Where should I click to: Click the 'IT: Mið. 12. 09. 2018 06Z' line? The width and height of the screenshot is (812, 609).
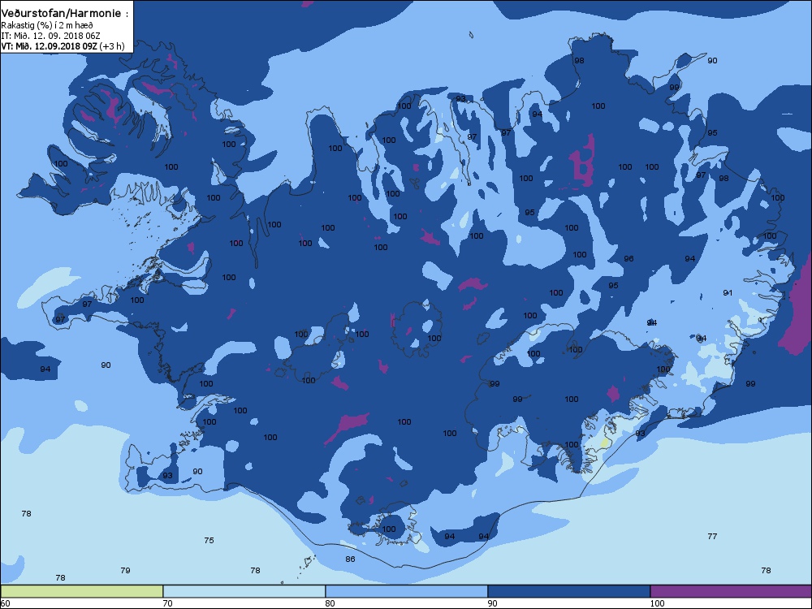tap(50, 36)
